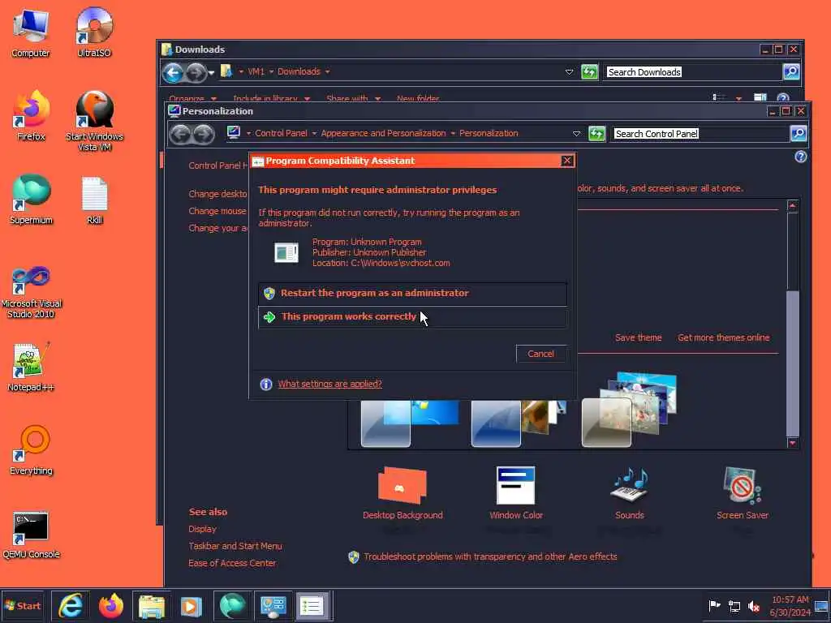This screenshot has height=623, width=831.
Task: Expand the Downloads breadcrumb dropdown arrow
Action: [328, 71]
